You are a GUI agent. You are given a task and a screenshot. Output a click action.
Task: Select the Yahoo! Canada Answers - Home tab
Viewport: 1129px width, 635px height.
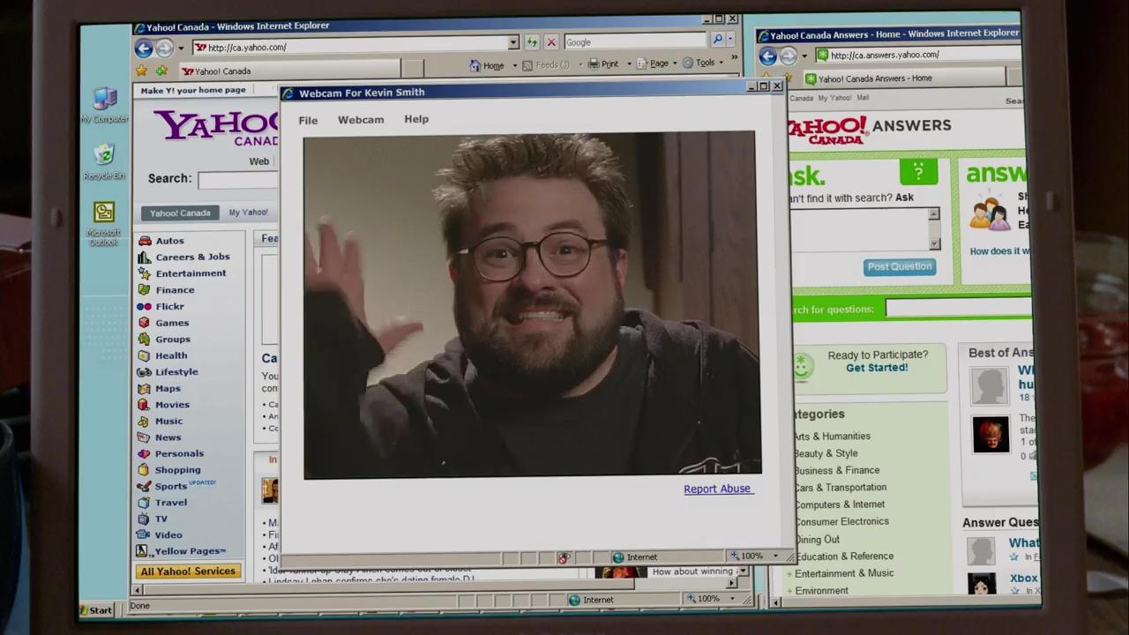point(903,78)
